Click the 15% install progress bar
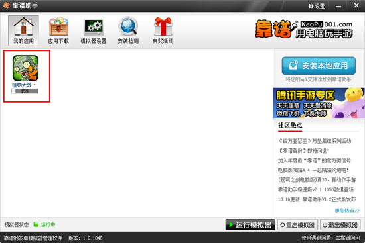This screenshot has width=365, height=243. [25, 91]
